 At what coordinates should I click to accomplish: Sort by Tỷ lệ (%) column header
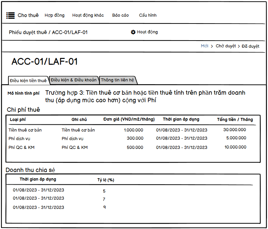[106, 180]
